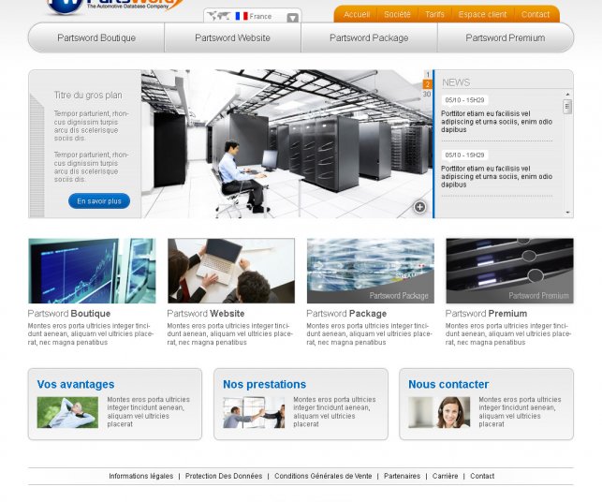Viewport: 602px width, 502px height.
Task: Open Conditions Générales de Vente footer link
Action: click(x=323, y=477)
